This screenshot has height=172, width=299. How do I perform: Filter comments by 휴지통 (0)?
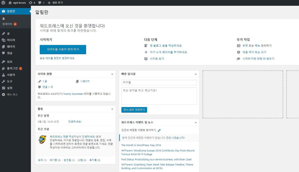coord(95,160)
